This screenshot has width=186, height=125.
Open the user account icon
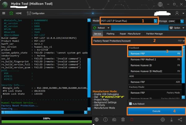coord(177,13)
